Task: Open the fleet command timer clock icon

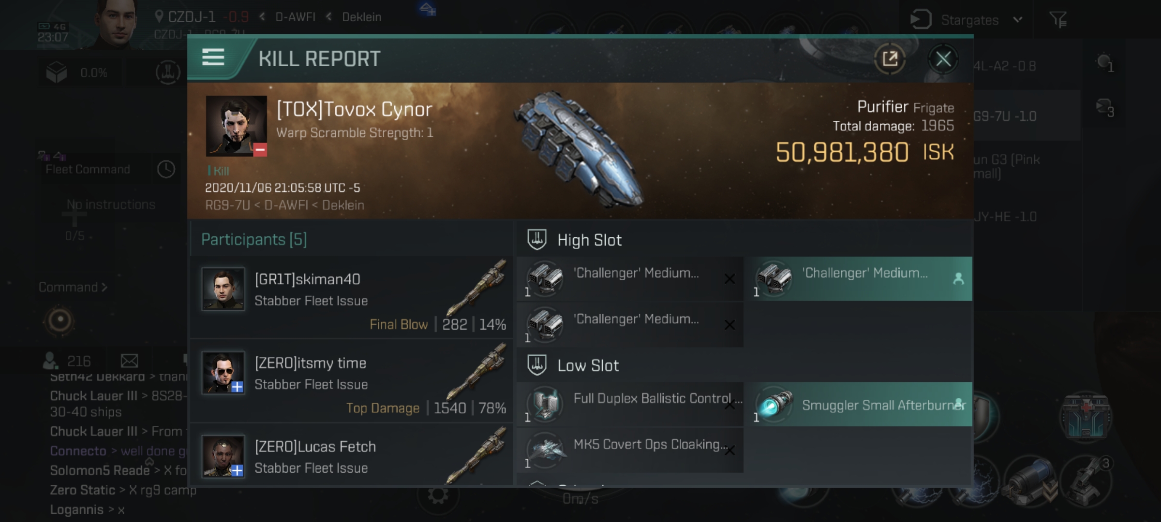Action: pos(166,169)
